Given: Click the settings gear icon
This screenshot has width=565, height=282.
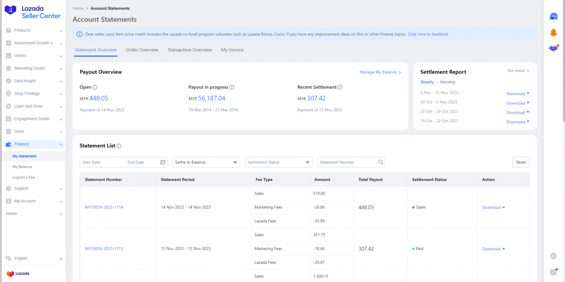Looking at the screenshot, I should pos(553,256).
